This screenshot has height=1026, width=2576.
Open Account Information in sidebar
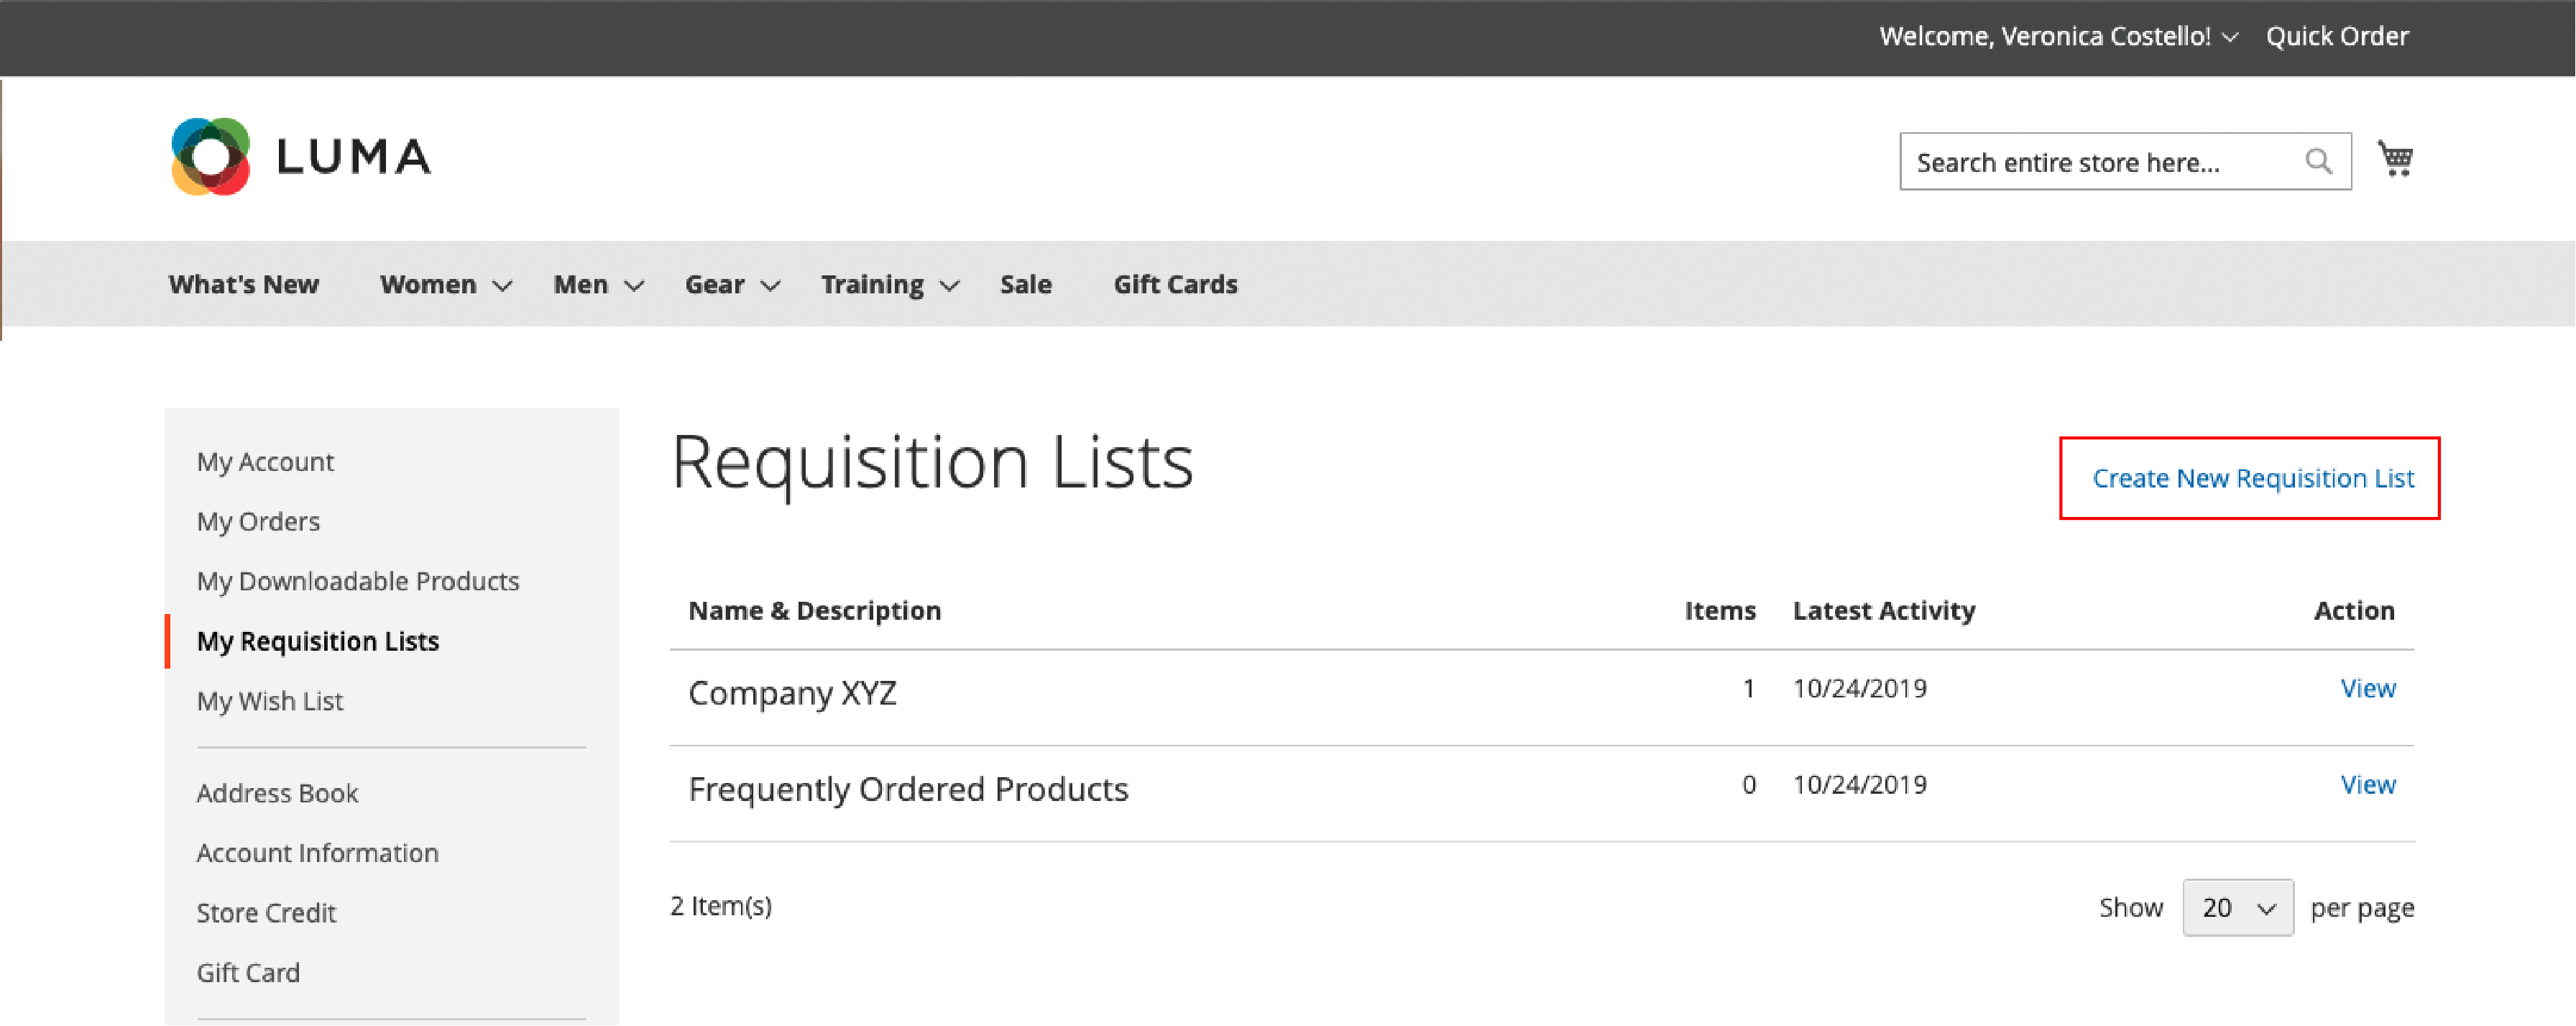coord(317,854)
